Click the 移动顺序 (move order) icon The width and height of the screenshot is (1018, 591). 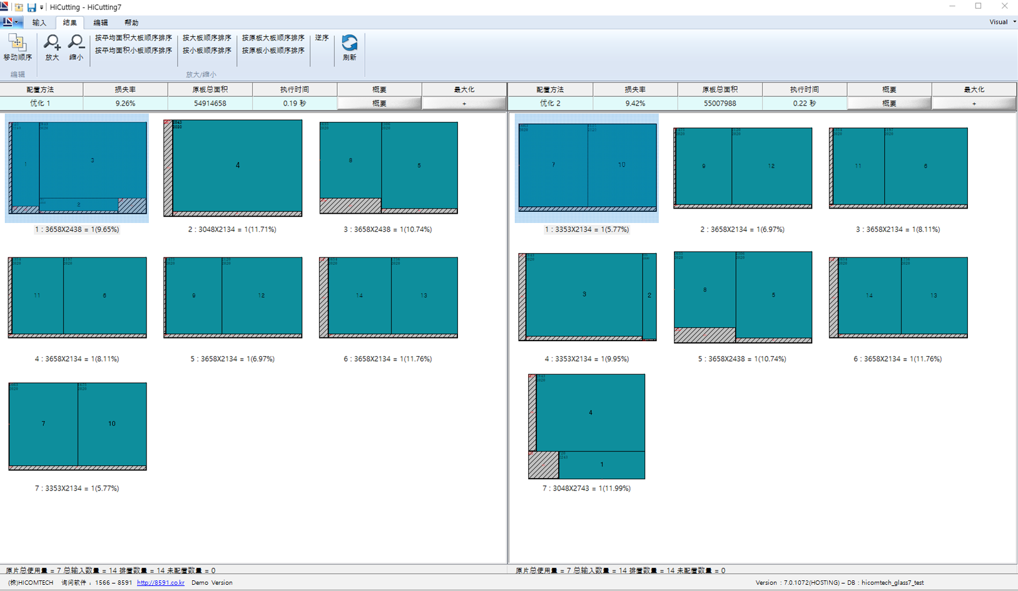17,47
